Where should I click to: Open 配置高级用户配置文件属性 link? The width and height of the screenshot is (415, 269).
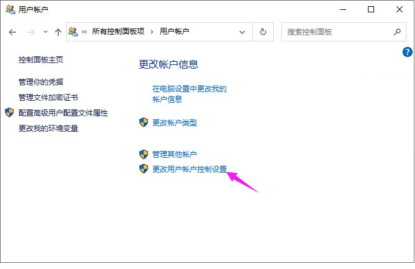(x=63, y=113)
